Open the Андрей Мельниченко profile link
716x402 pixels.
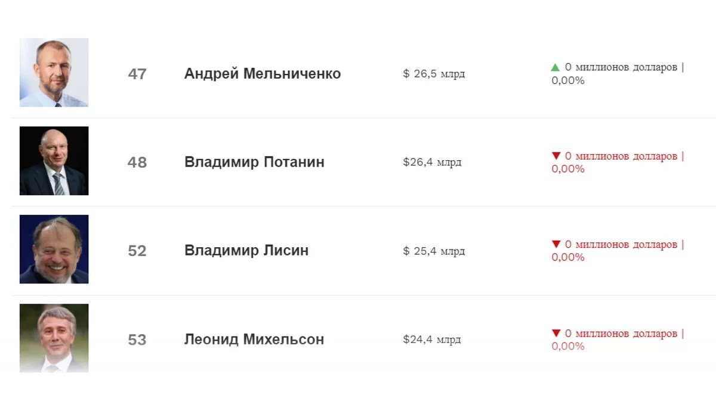click(x=263, y=74)
